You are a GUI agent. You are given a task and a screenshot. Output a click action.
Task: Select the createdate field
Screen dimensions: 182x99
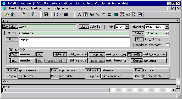(72, 76)
